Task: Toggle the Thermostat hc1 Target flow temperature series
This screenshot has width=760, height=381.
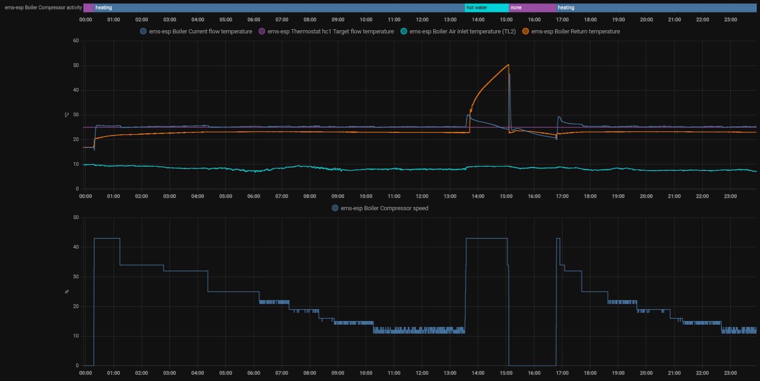Action: click(x=326, y=32)
